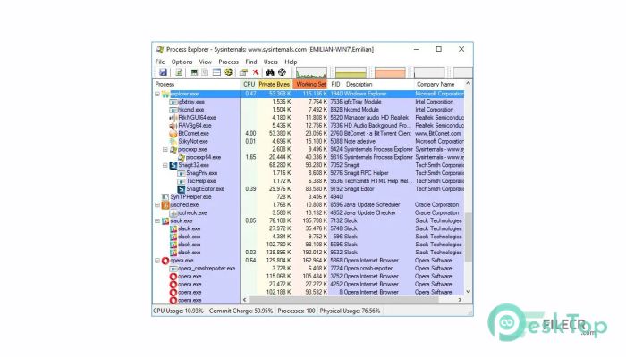Viewport: 626px width, 357px height.
Task: Click the red X Kill Process icon
Action: (256, 72)
